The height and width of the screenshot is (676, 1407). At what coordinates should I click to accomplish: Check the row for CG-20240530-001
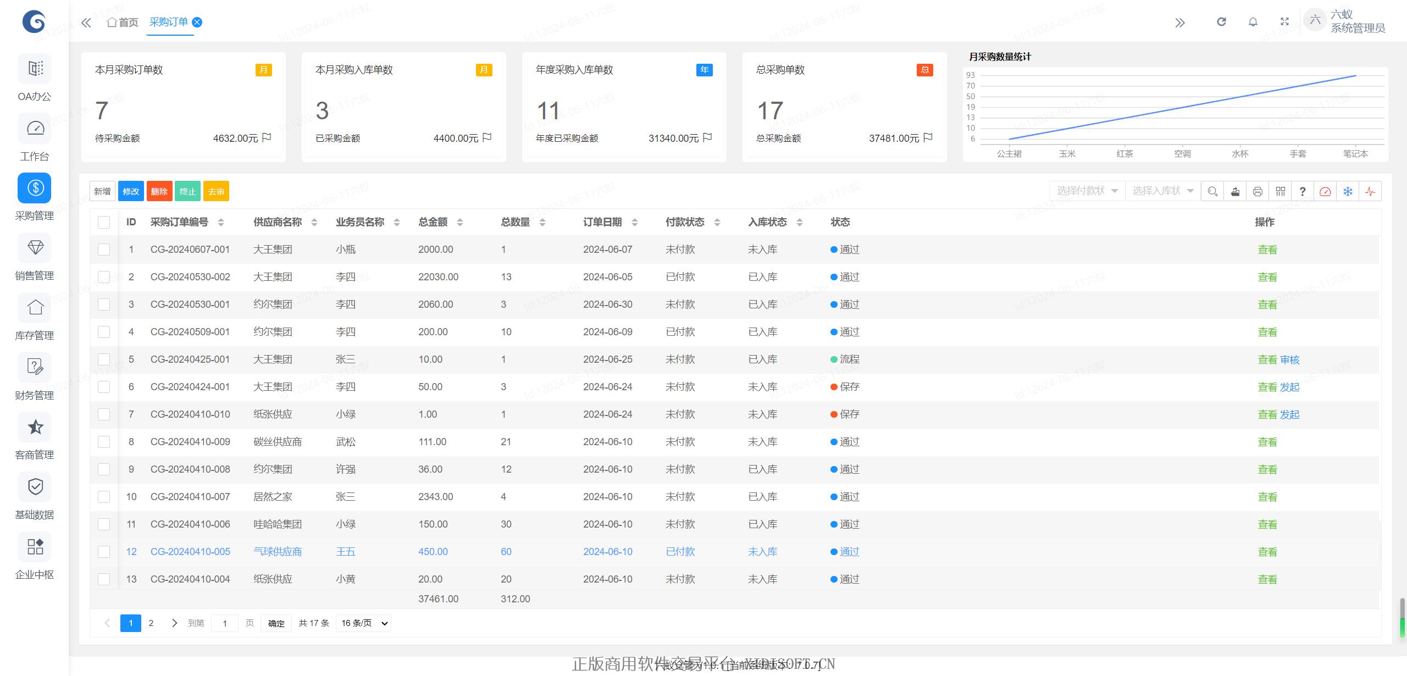tap(104, 304)
